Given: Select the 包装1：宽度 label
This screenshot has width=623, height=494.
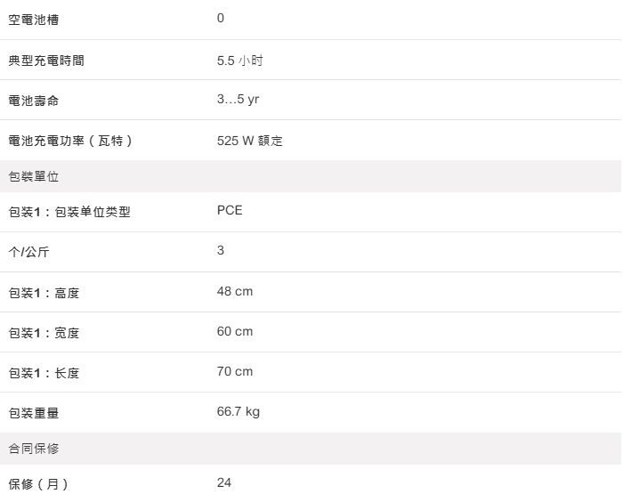Looking at the screenshot, I should tap(44, 333).
